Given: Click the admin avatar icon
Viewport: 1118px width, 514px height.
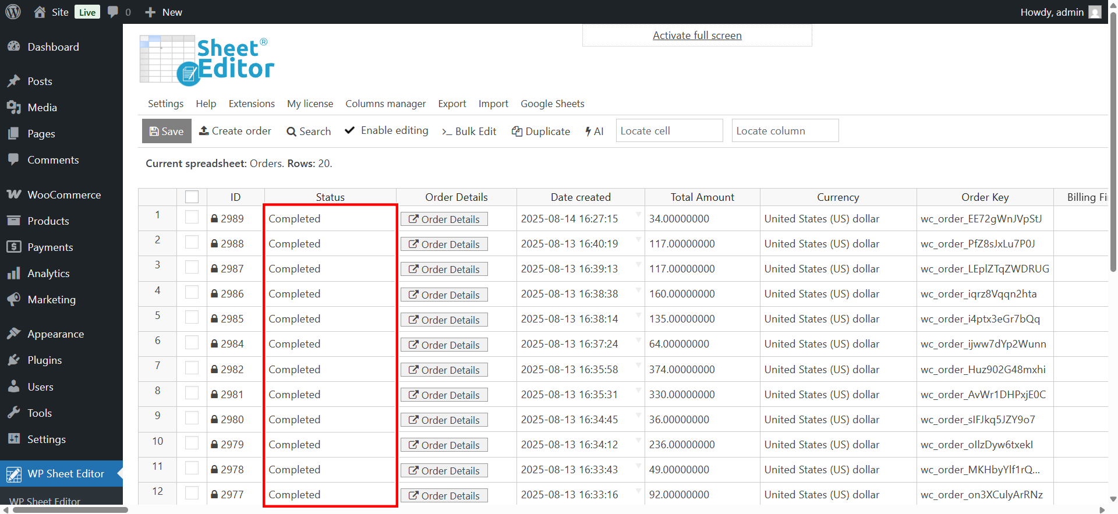Looking at the screenshot, I should (x=1095, y=12).
